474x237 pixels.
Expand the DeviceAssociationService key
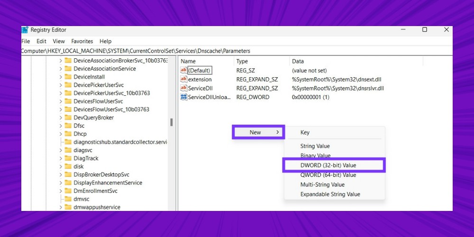coord(61,69)
